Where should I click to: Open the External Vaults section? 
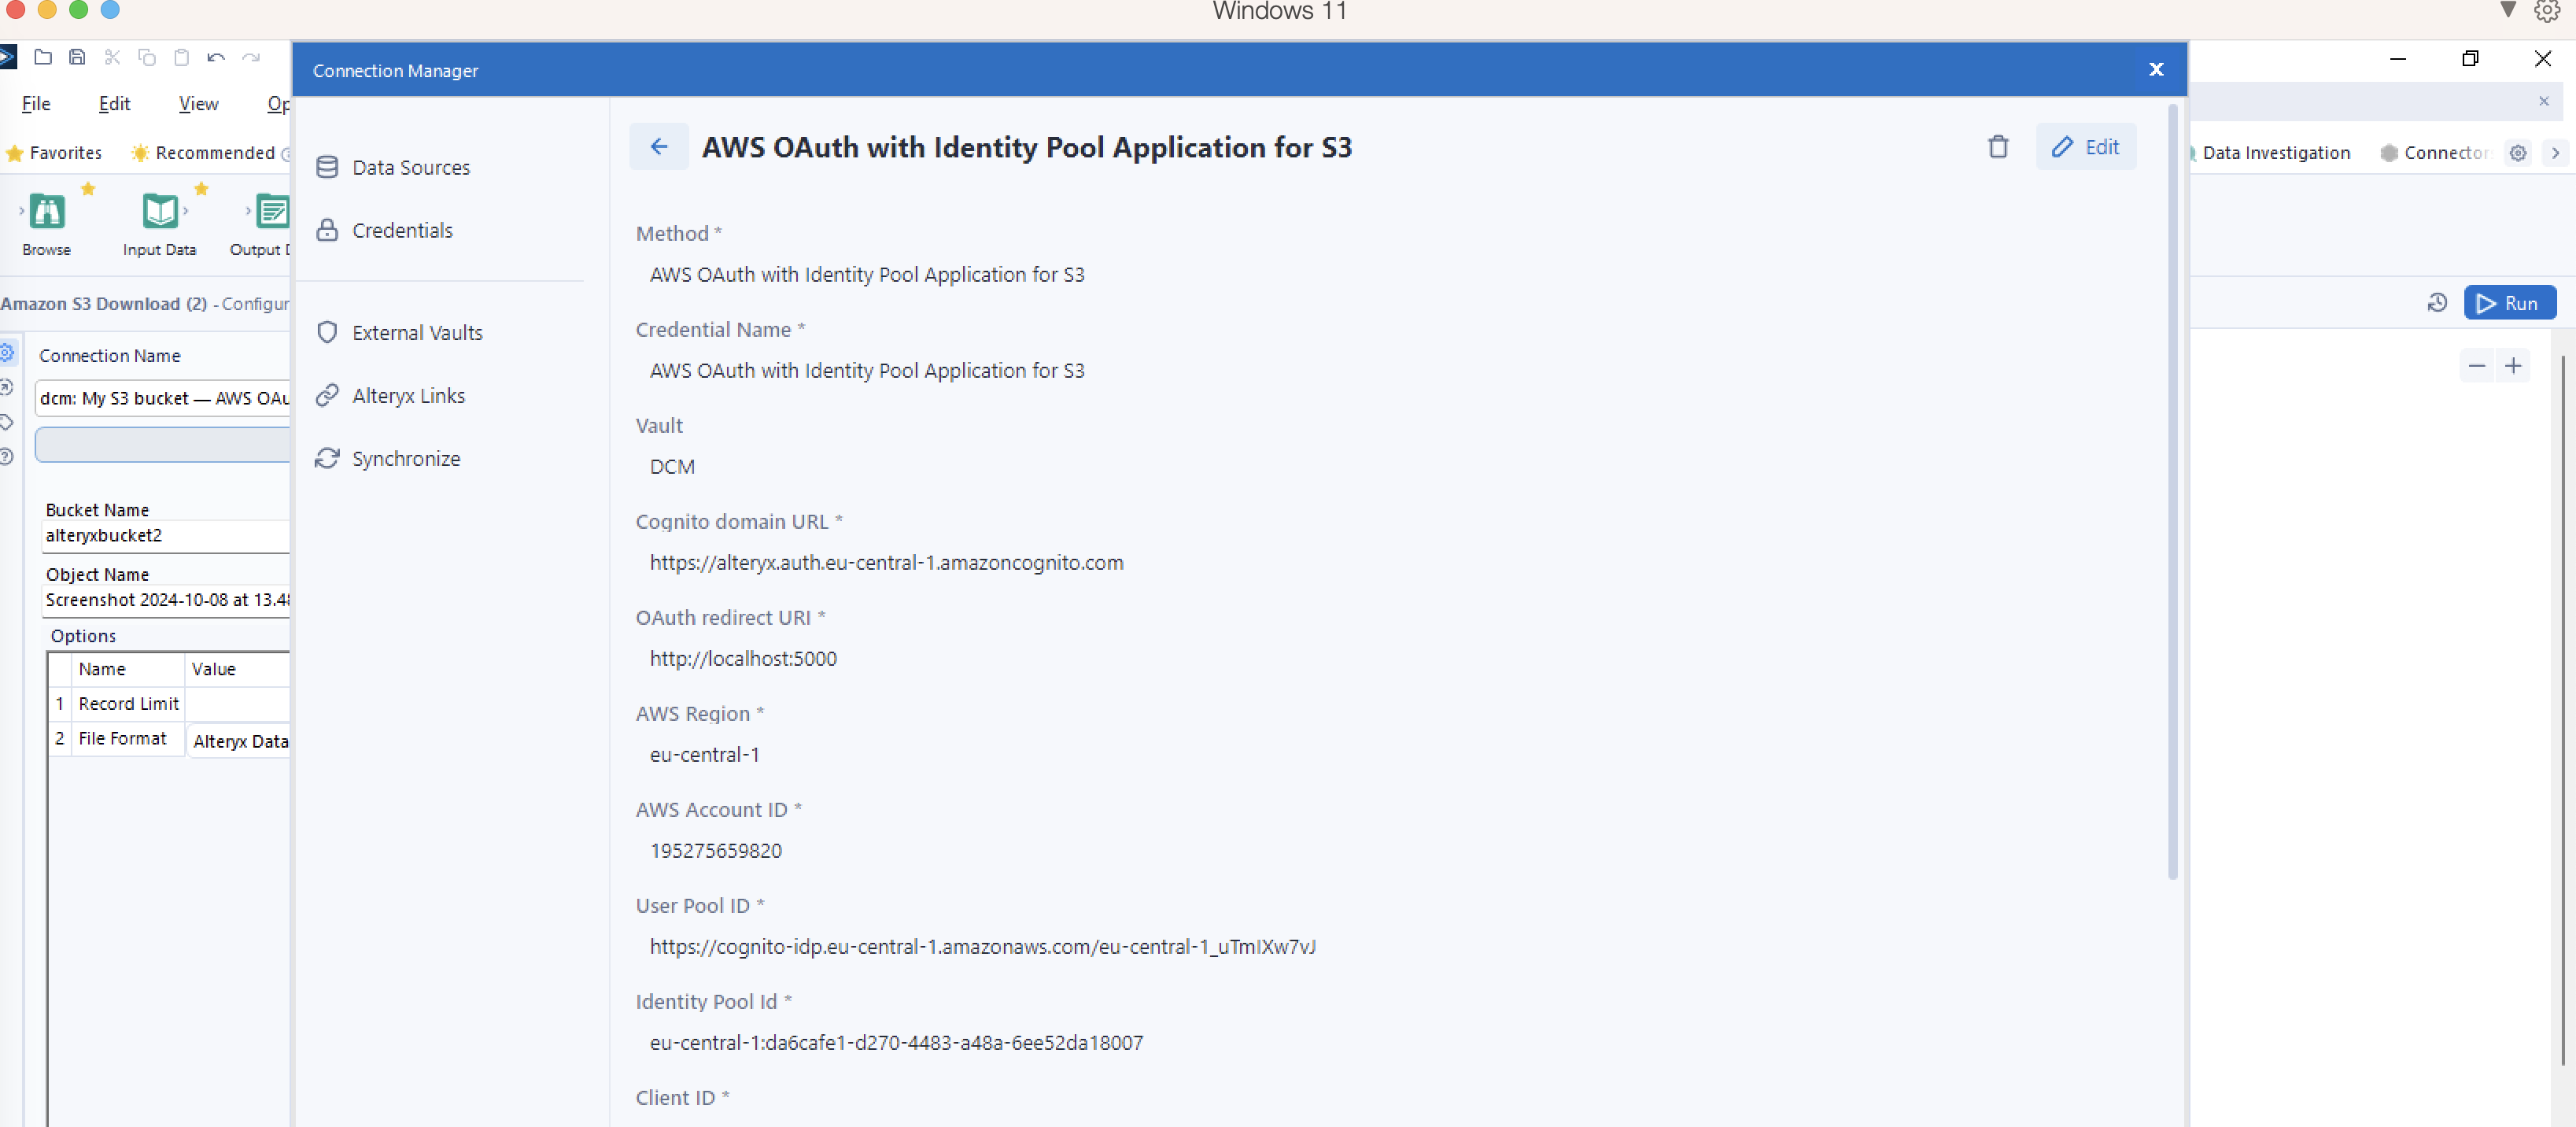(x=416, y=332)
